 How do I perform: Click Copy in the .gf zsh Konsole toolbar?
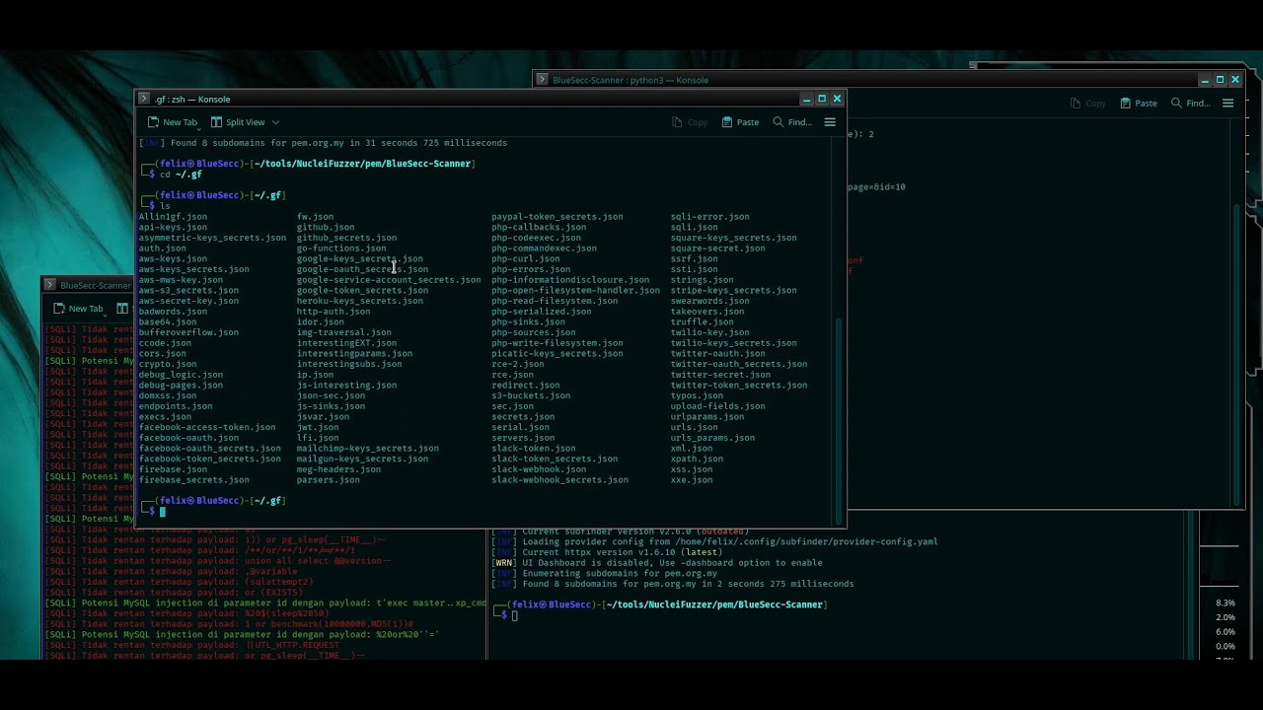coord(690,122)
